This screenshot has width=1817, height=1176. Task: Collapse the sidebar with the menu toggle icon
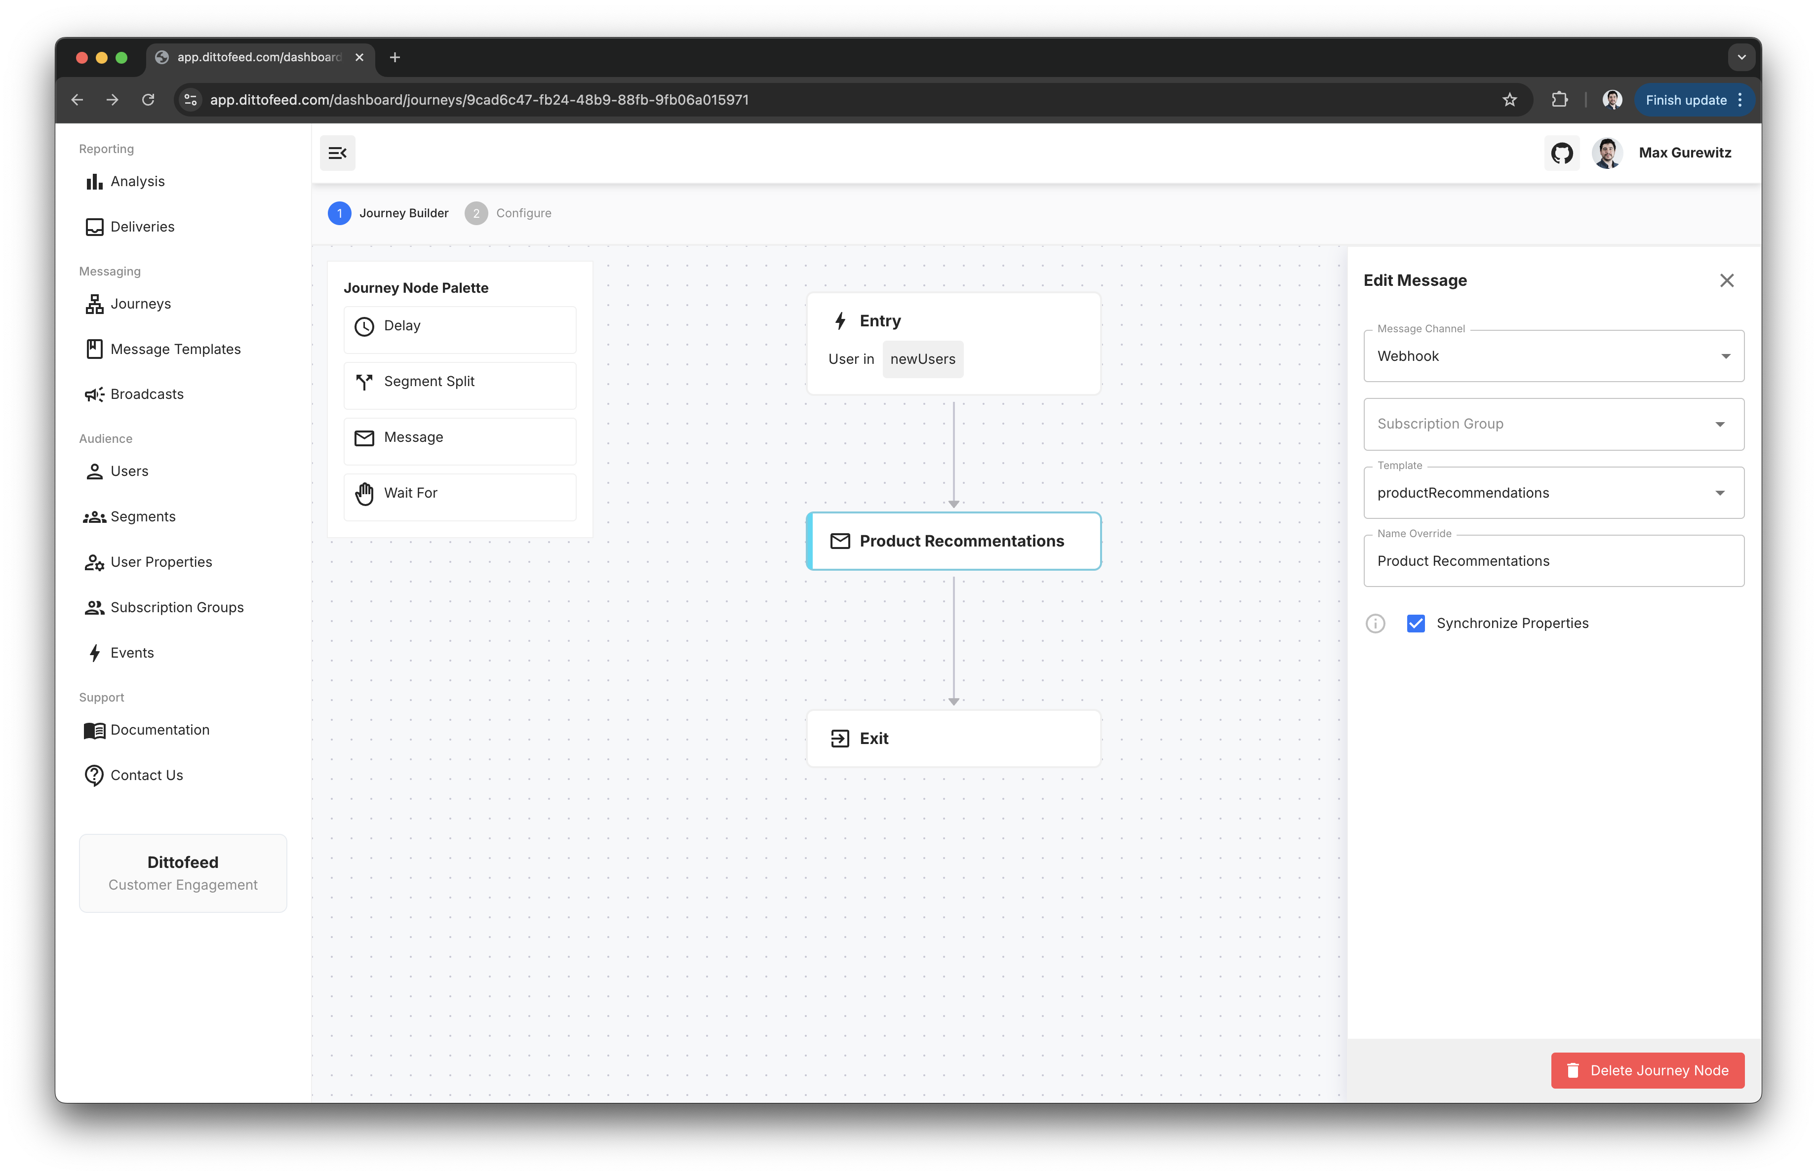337,153
